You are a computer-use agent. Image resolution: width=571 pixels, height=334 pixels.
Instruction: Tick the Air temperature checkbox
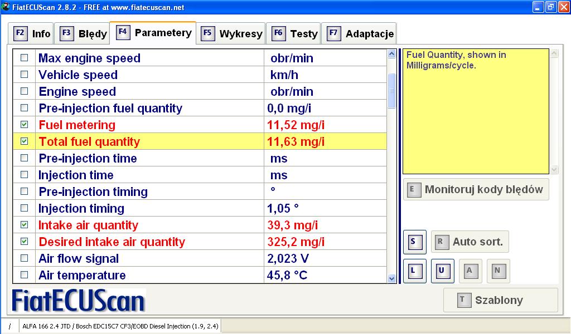click(x=24, y=275)
